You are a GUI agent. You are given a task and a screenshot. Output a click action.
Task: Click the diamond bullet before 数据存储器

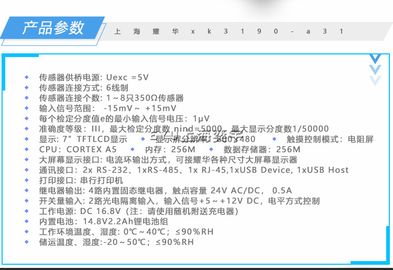211,149
